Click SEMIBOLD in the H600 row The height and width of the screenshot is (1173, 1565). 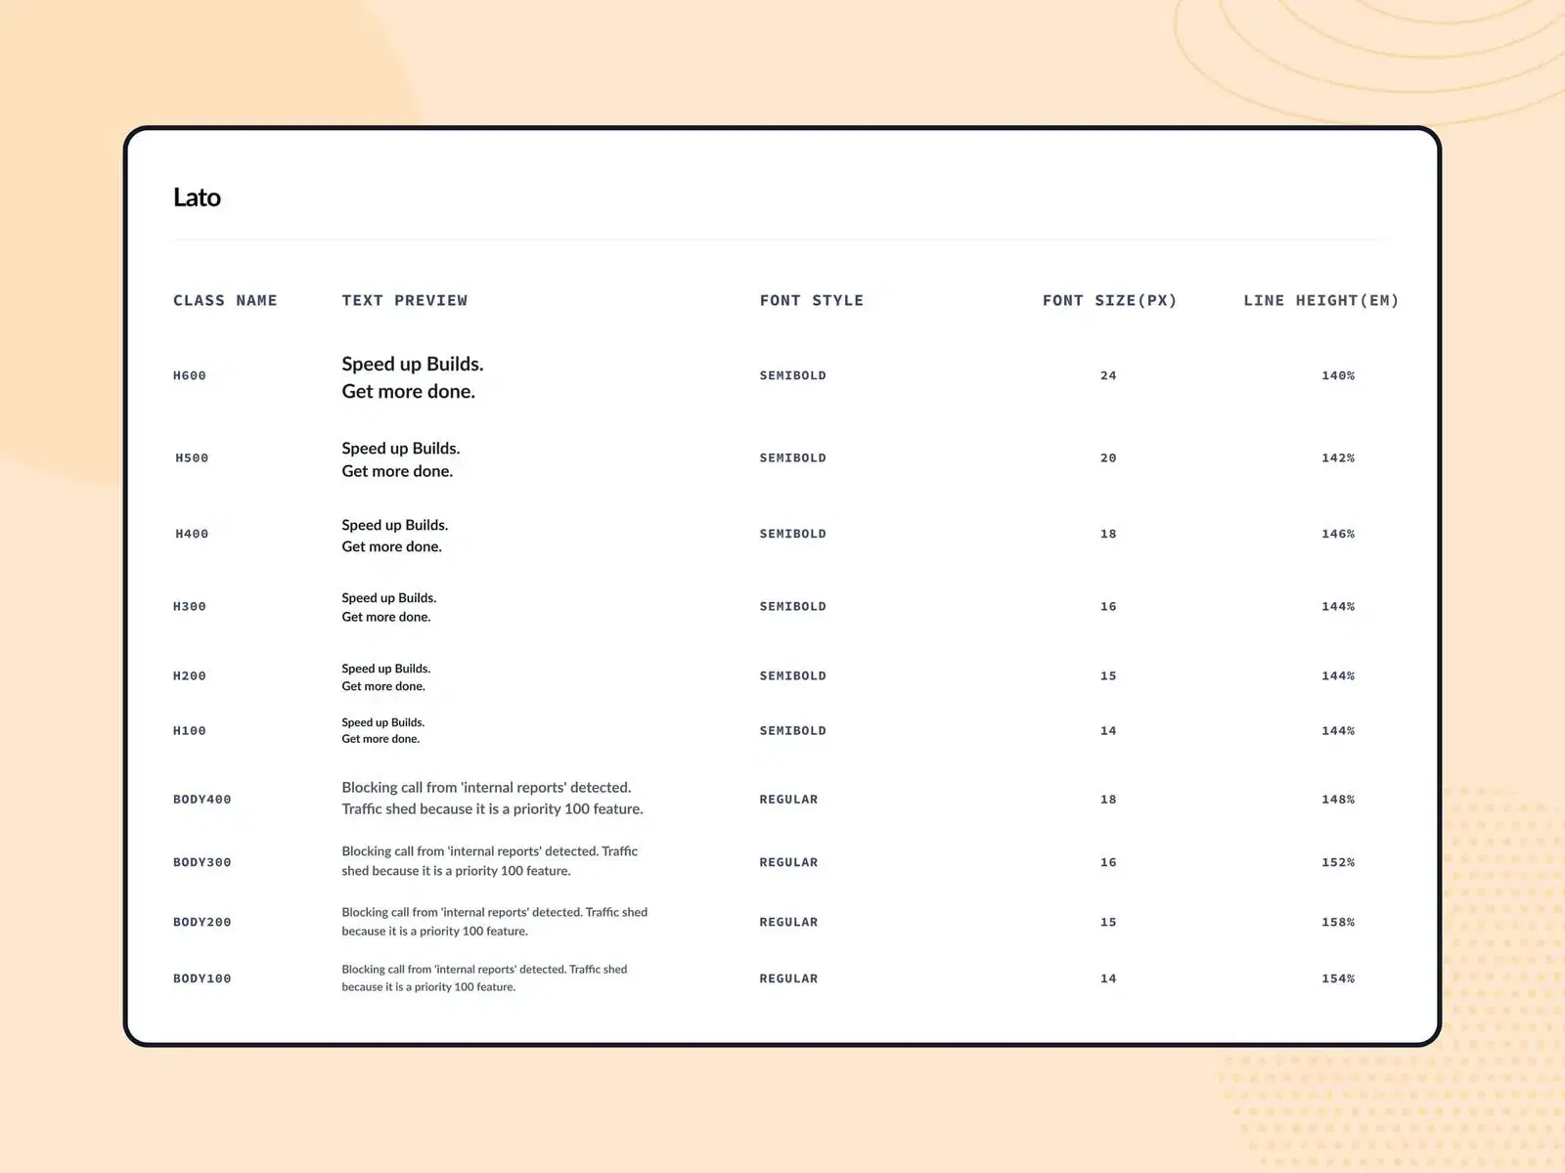click(x=793, y=375)
